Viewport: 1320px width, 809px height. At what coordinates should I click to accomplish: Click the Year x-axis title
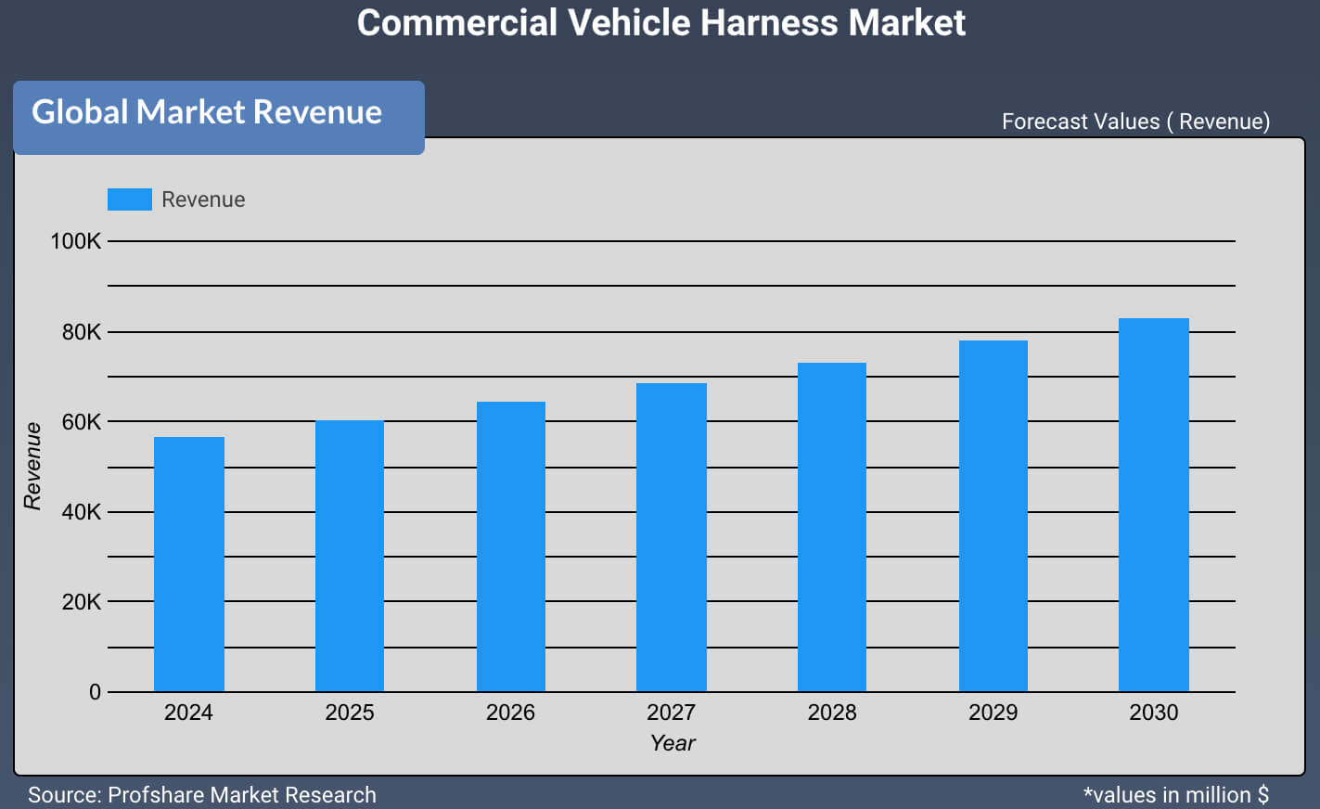point(673,743)
